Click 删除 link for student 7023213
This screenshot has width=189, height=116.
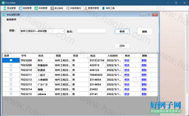144,84
